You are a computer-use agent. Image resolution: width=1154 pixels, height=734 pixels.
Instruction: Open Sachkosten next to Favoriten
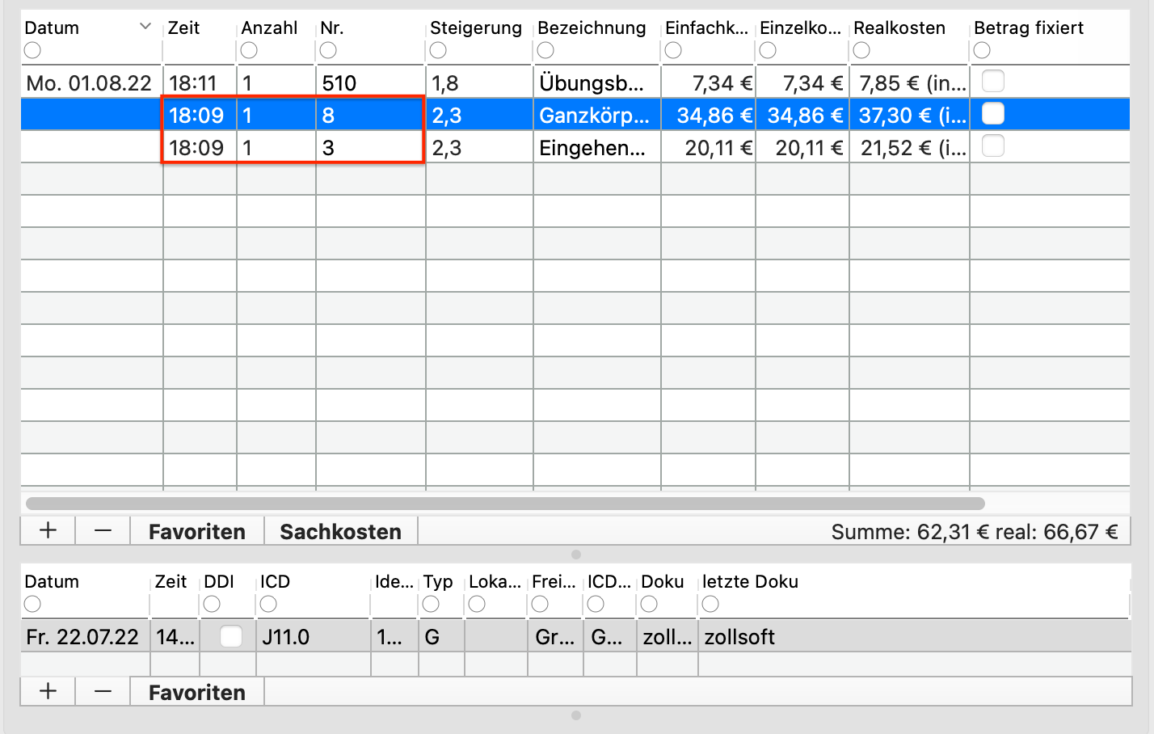point(341,531)
